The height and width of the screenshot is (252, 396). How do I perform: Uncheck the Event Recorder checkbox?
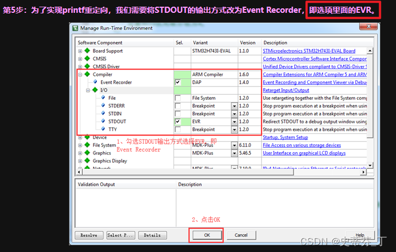tap(178, 82)
